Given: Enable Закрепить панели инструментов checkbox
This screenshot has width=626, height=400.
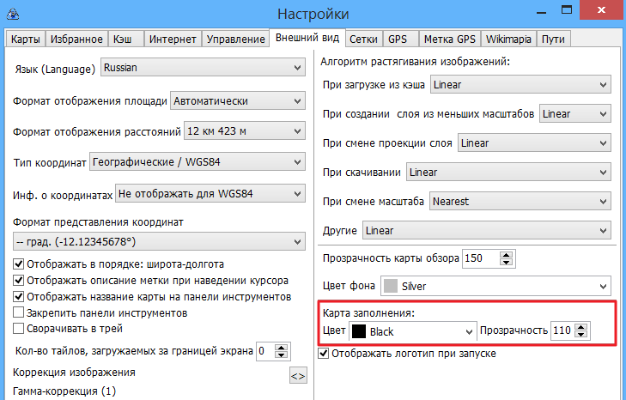Looking at the screenshot, I should click(x=20, y=312).
